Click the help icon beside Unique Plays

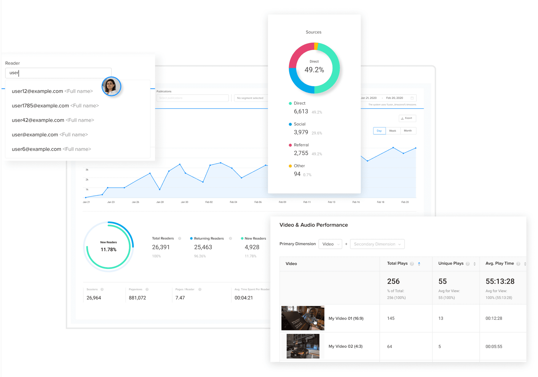[x=468, y=263]
